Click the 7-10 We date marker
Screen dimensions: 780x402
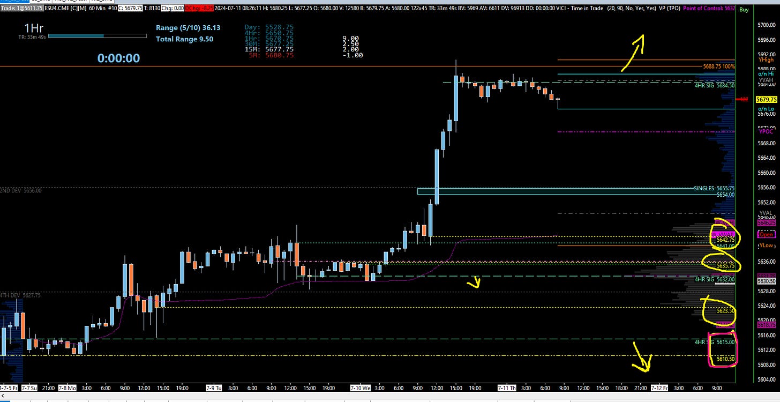tap(360, 388)
